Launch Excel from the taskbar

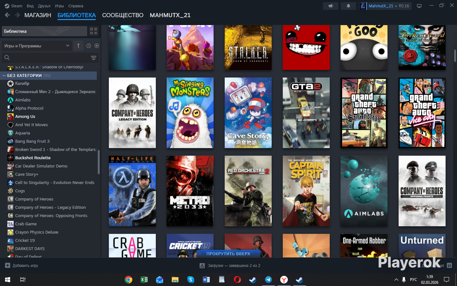(144, 280)
